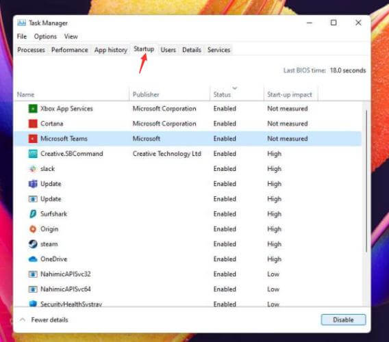Switch to the Services tab

click(x=219, y=50)
